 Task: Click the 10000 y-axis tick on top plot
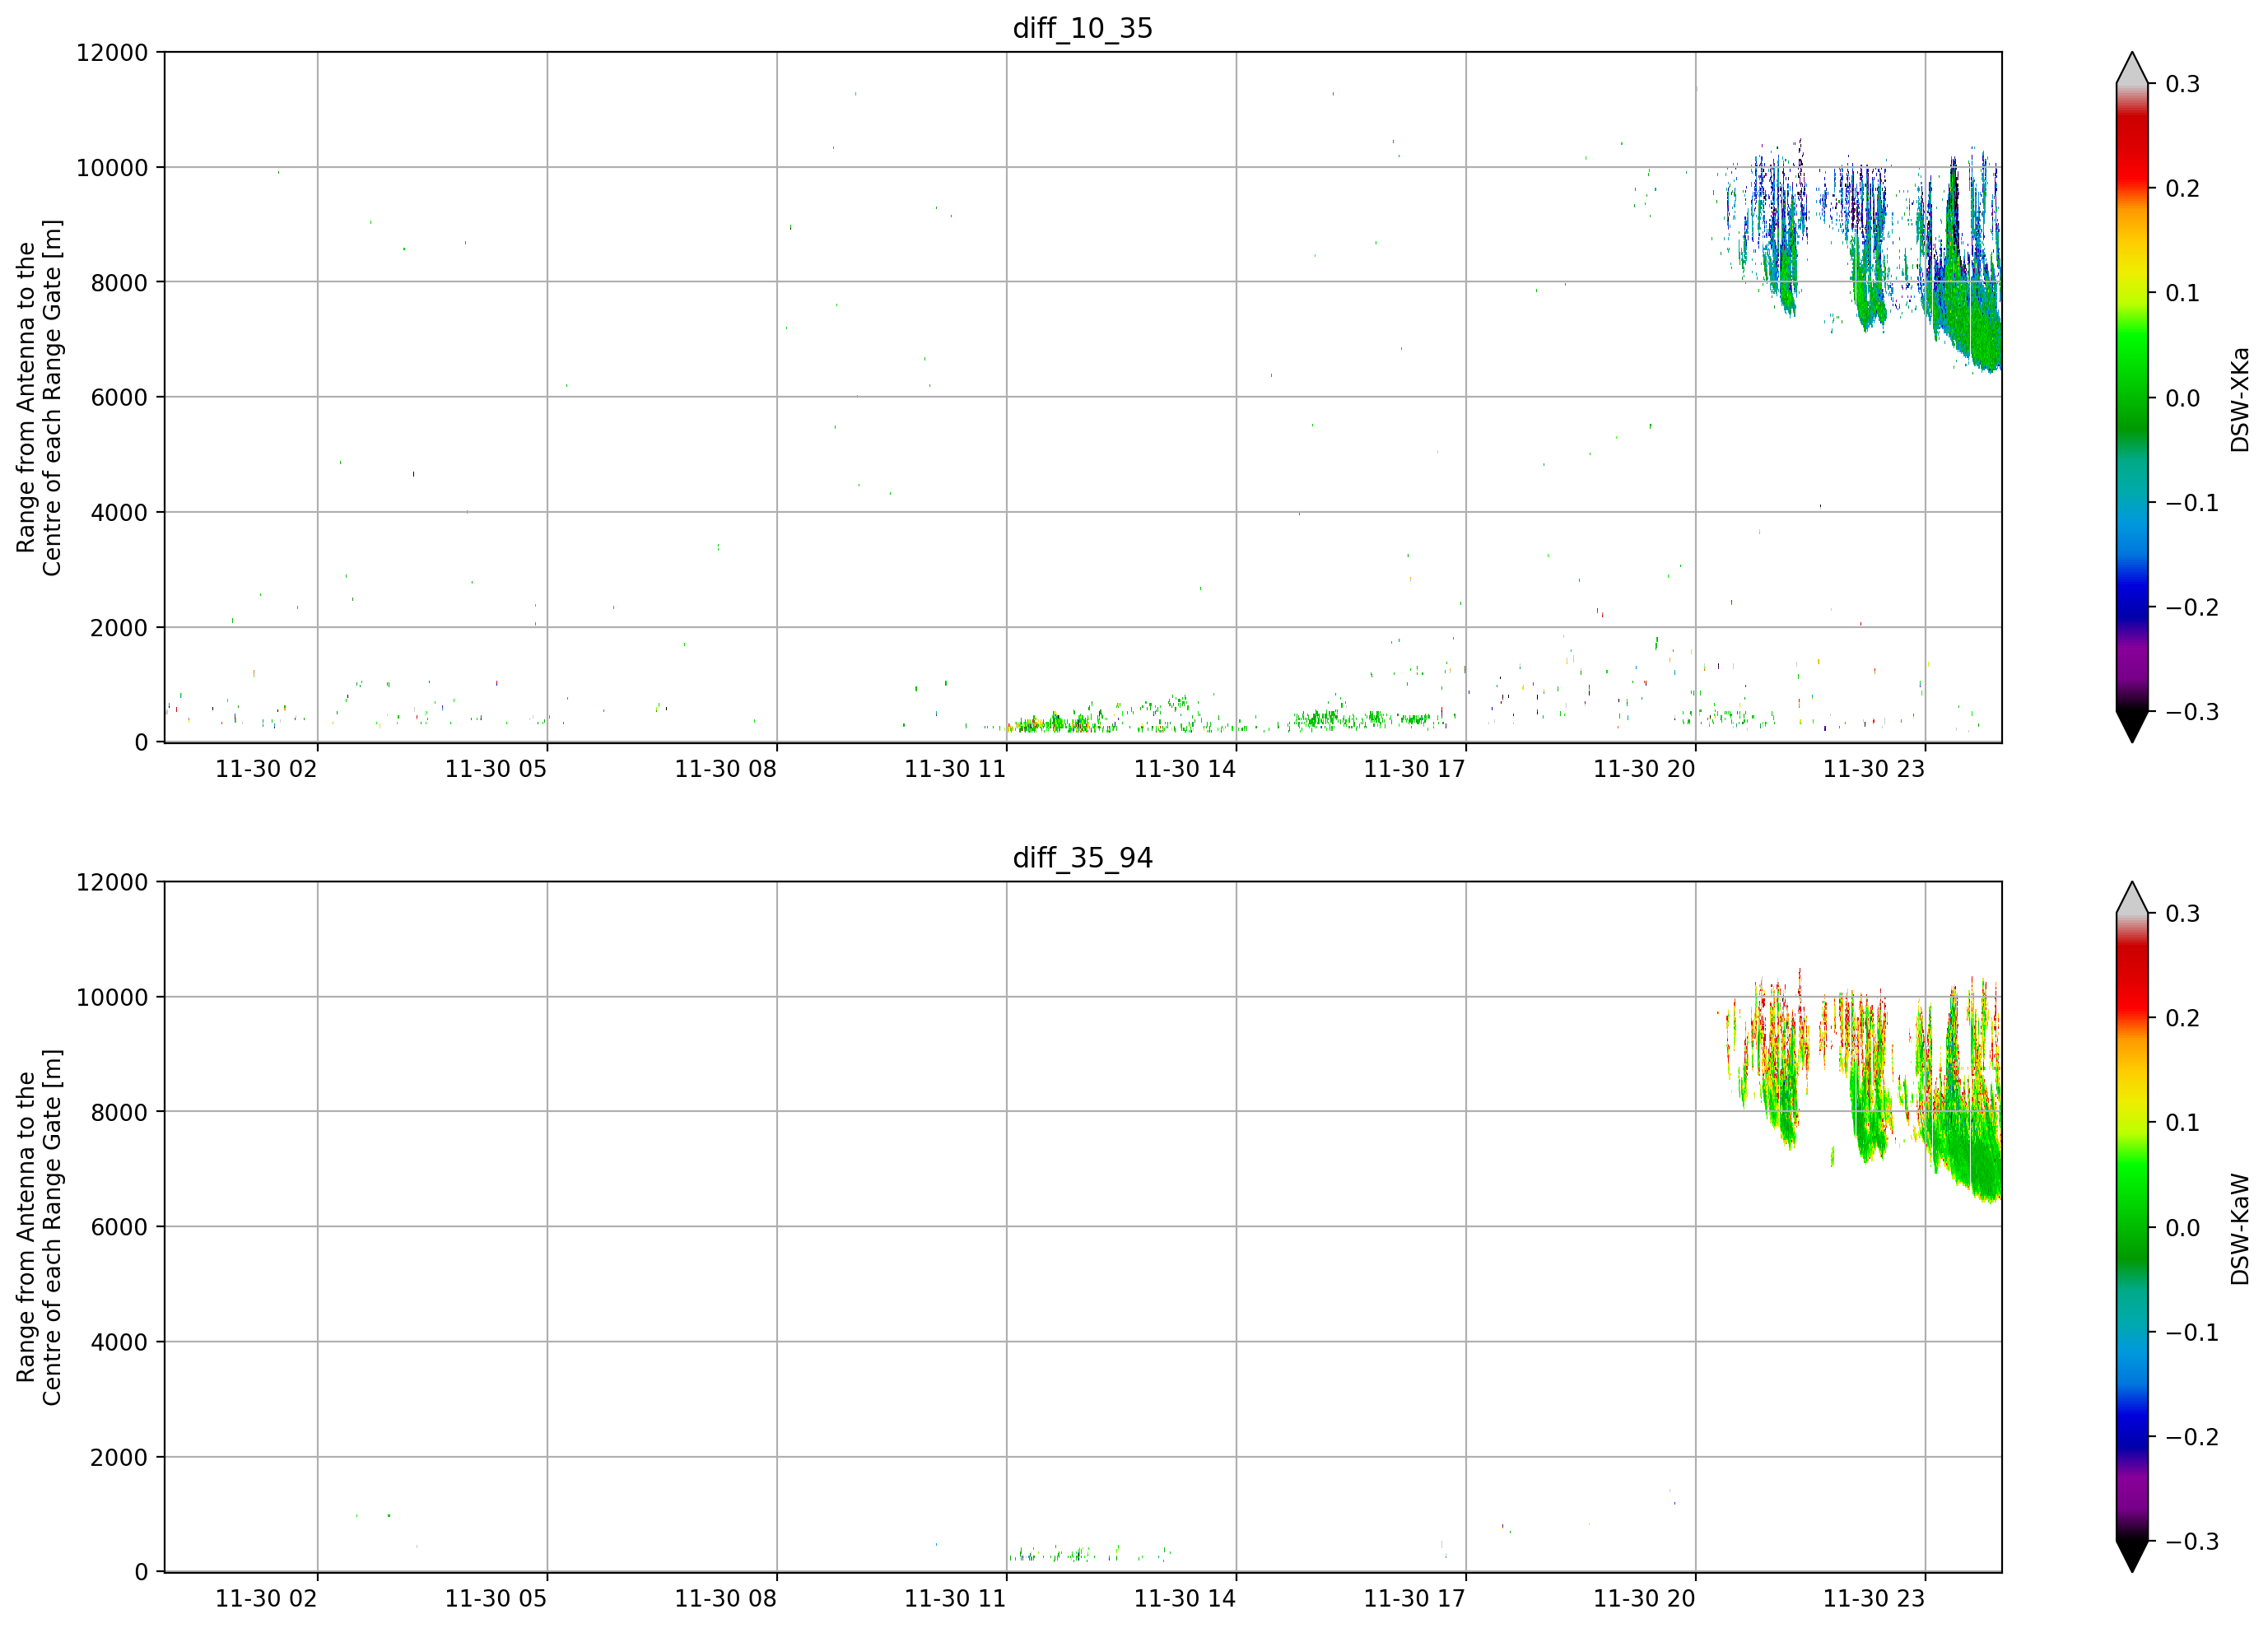pyautogui.click(x=112, y=168)
